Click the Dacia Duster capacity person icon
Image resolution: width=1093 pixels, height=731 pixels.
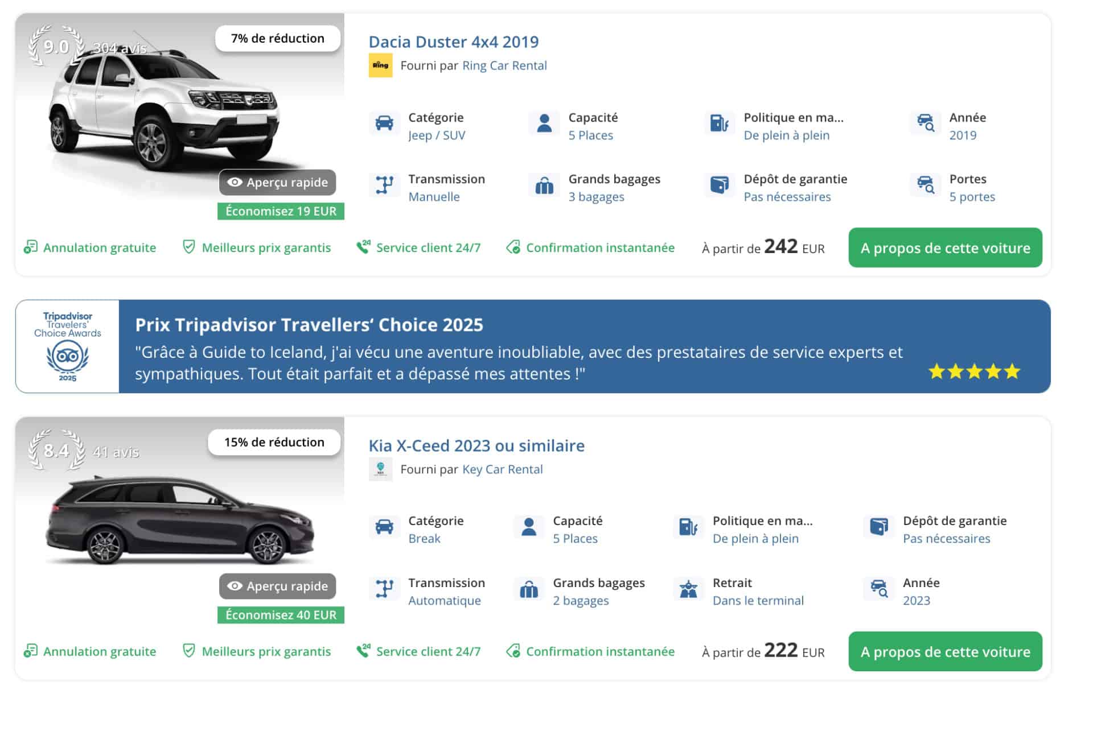[544, 123]
